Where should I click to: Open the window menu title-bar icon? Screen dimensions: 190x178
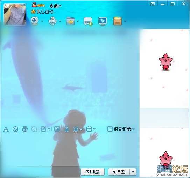(153, 4)
